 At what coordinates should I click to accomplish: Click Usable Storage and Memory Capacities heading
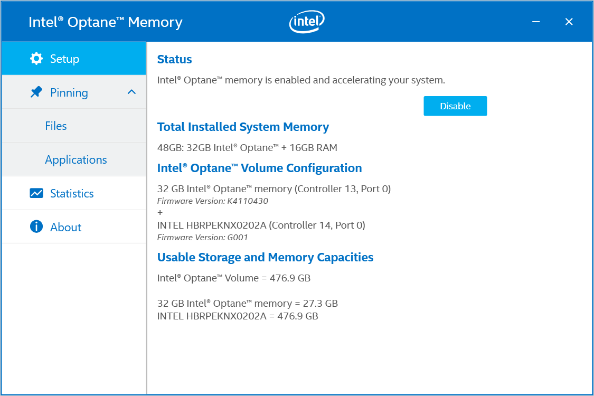coord(265,257)
